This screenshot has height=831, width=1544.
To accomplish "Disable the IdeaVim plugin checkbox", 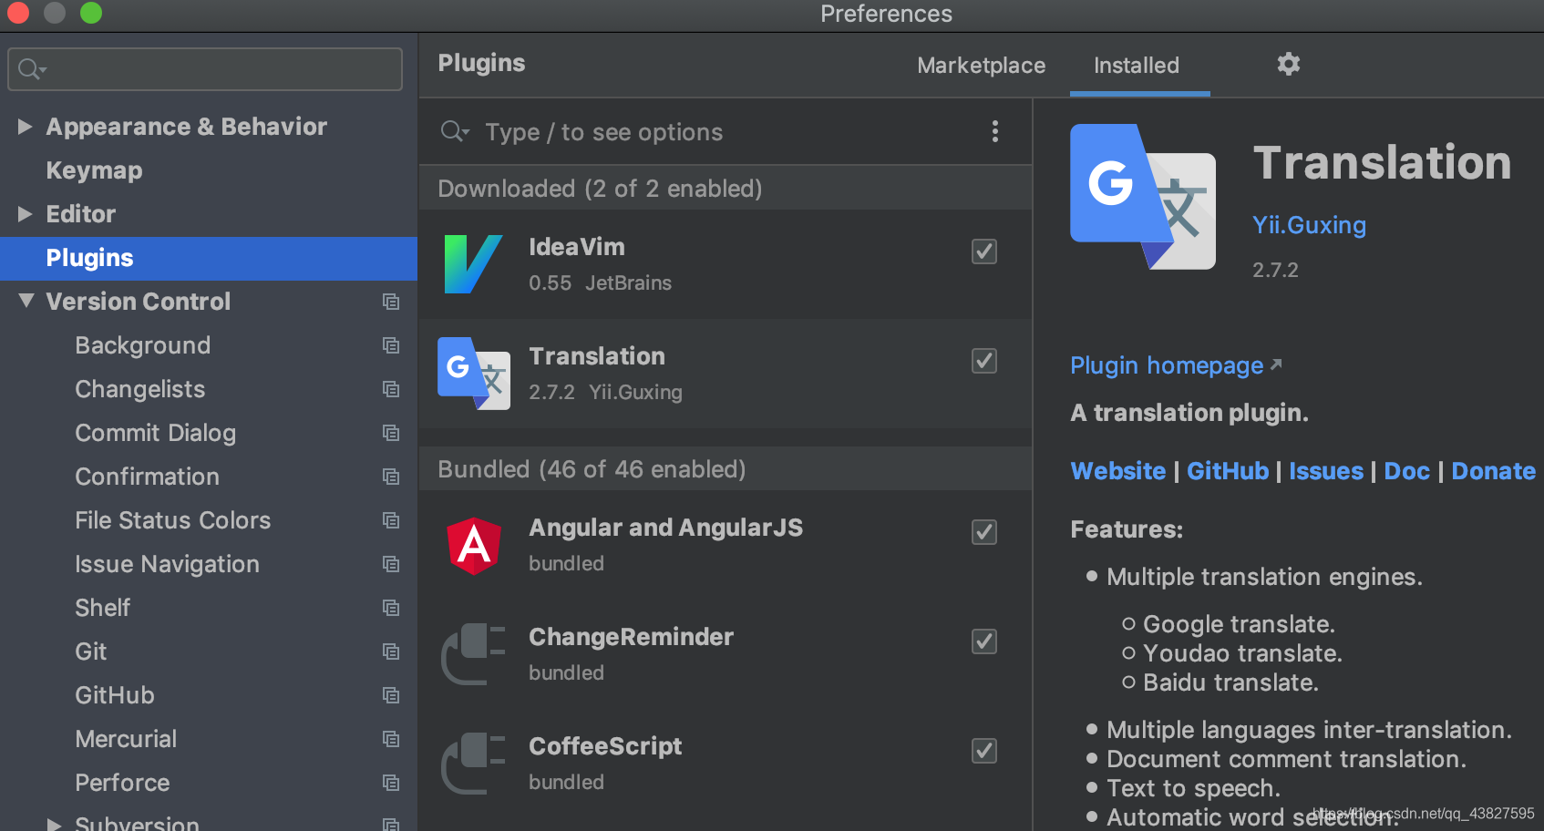I will click(984, 251).
